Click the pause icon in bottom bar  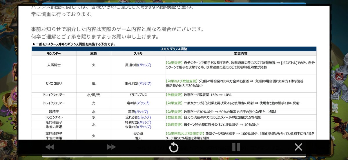click(x=236, y=147)
